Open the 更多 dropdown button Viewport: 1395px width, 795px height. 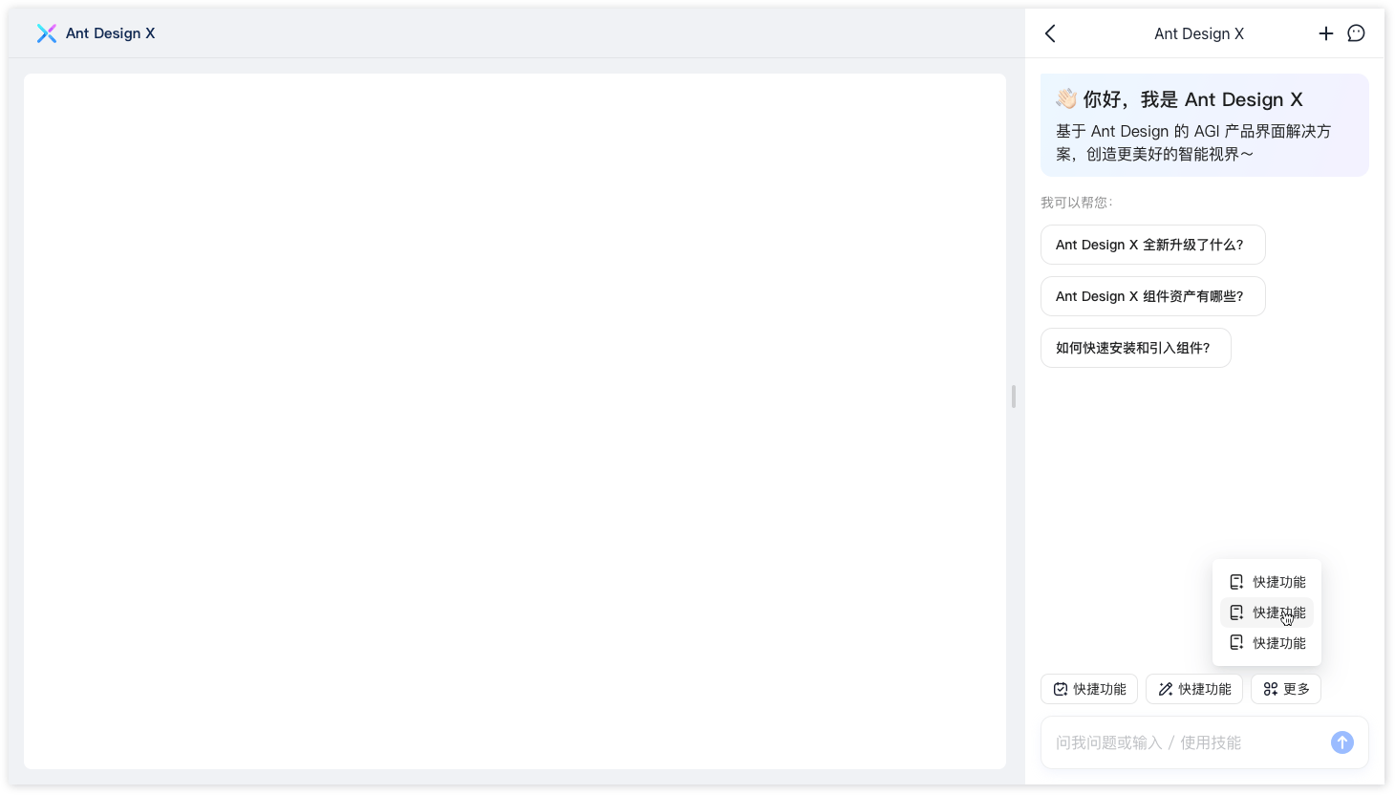[1286, 689]
